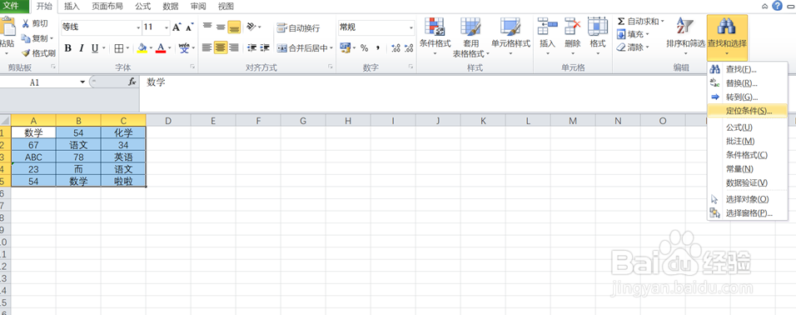Click the Decrease Font Size icon
Screen dimensions: 796x315
coord(189,27)
